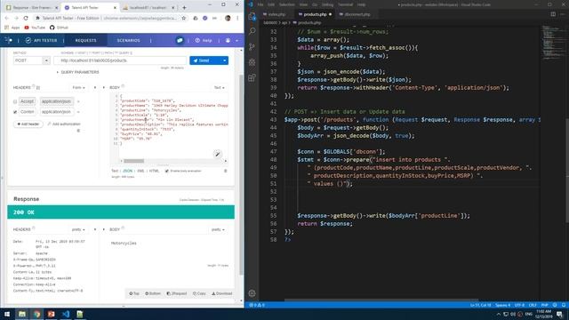Open the Chrome three-dot menu
The image size is (569, 320).
(237, 18)
